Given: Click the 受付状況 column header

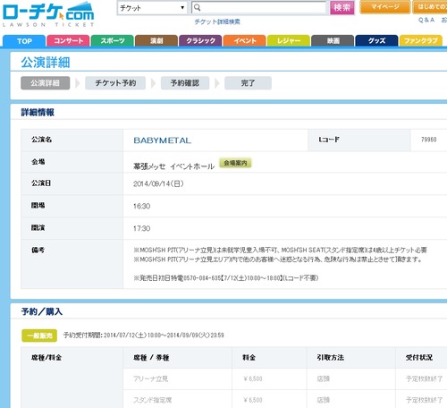Looking at the screenshot, I should pyautogui.click(x=419, y=358).
